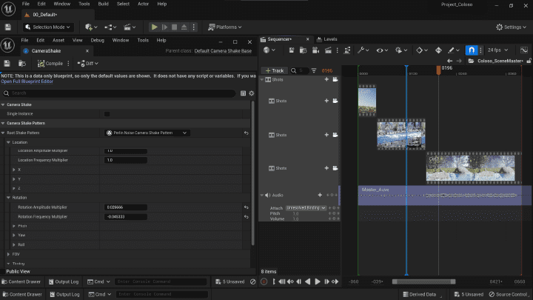Open the 24 fps frame rate dropdown
This screenshot has height=300, width=533.
[x=497, y=50]
